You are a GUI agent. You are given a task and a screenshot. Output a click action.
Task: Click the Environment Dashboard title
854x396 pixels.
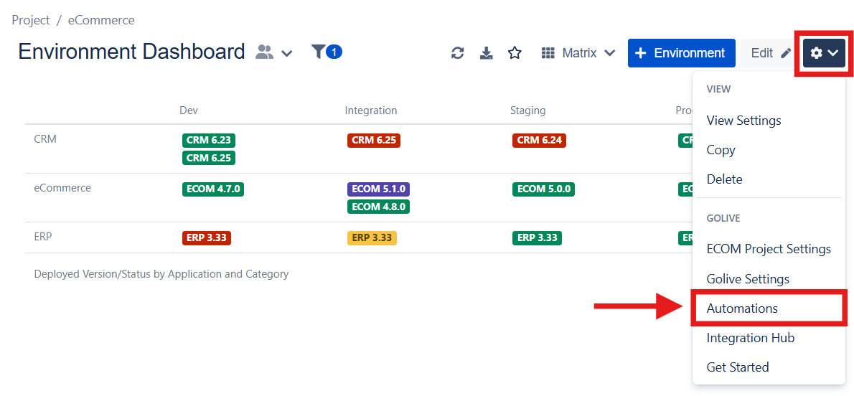(x=131, y=52)
